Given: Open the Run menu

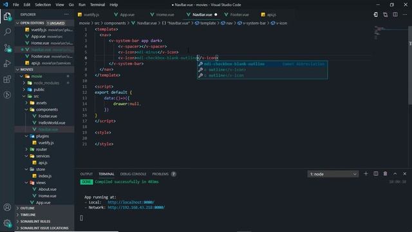Looking at the screenshot, I should pyautogui.click(x=82, y=5).
